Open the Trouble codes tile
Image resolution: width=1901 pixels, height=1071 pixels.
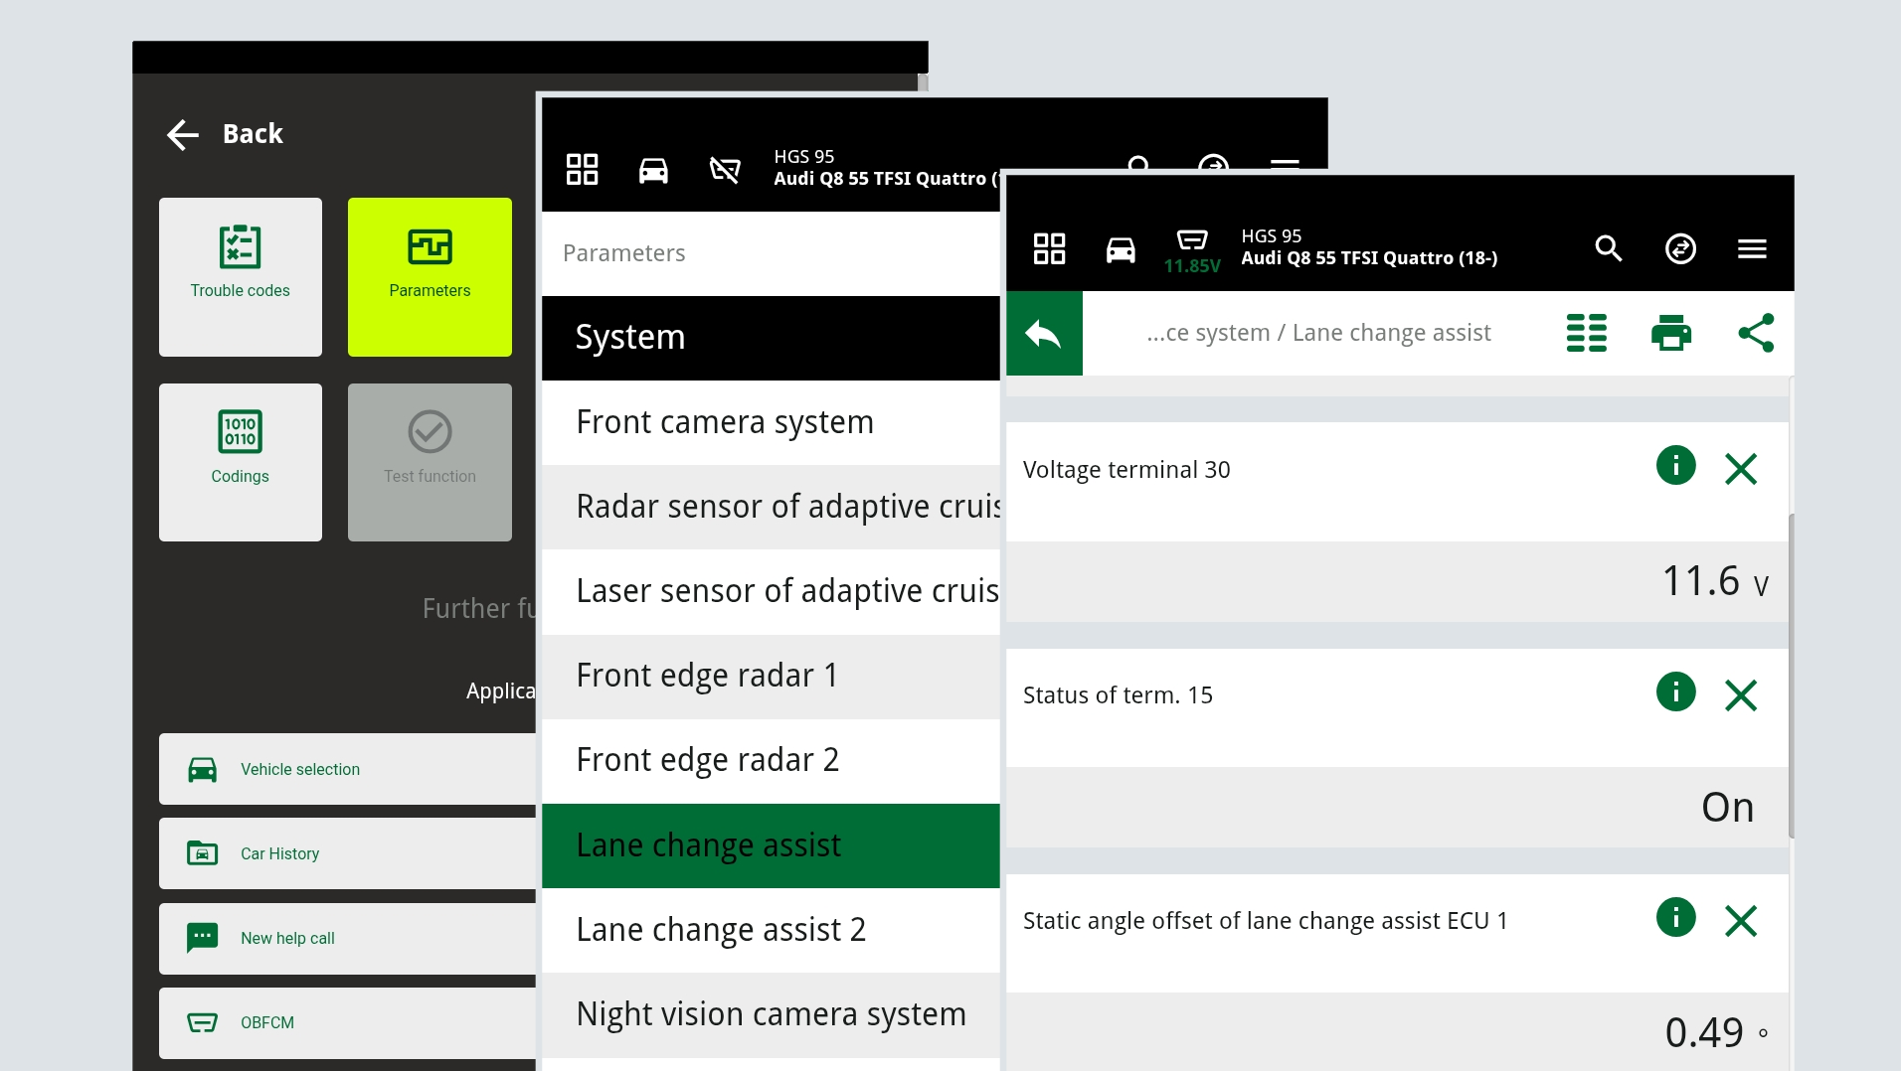click(x=241, y=276)
